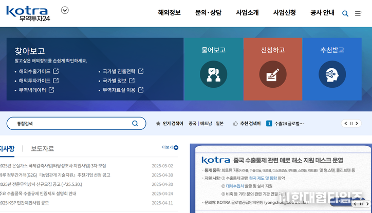This screenshot has width=372, height=213.
Task: Select popular keyword 베트남
Action: 206,124
